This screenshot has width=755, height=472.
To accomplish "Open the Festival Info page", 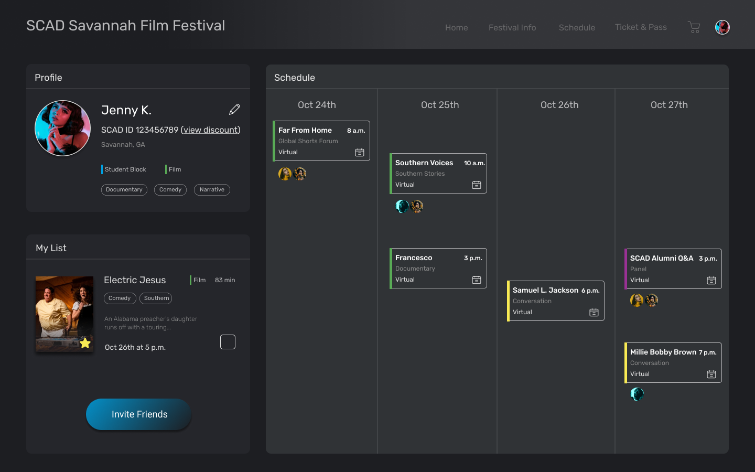I will pyautogui.click(x=512, y=28).
